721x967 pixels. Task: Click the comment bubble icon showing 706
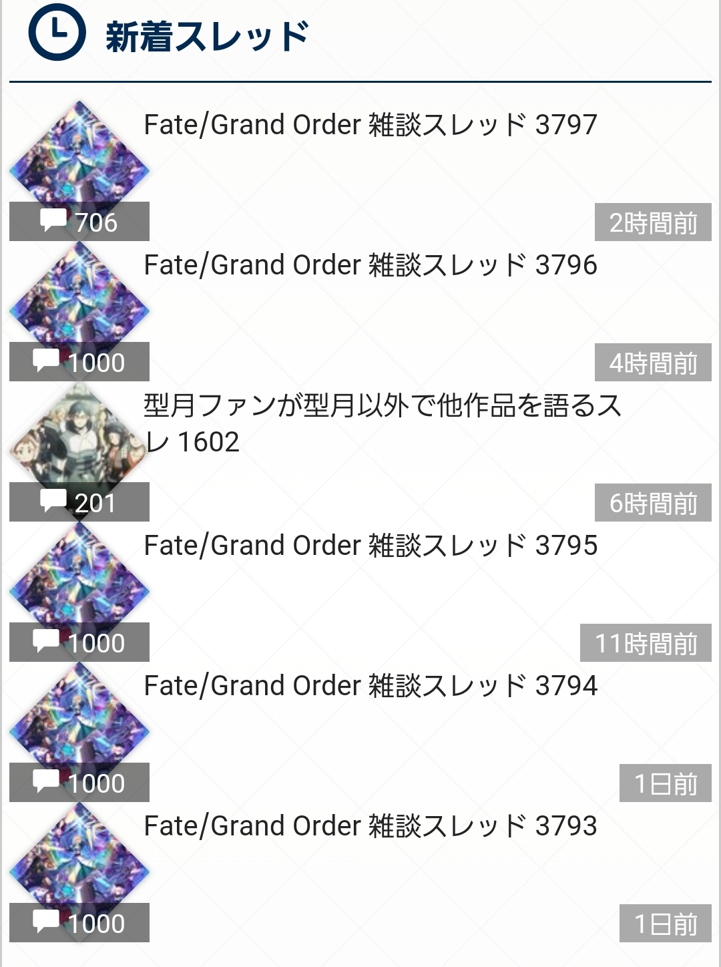(x=53, y=220)
